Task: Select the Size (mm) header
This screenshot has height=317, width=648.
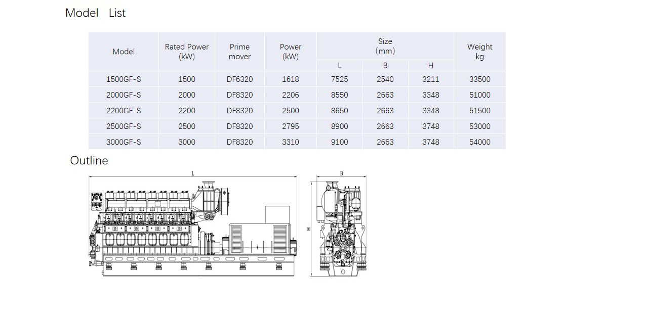Action: [x=385, y=46]
